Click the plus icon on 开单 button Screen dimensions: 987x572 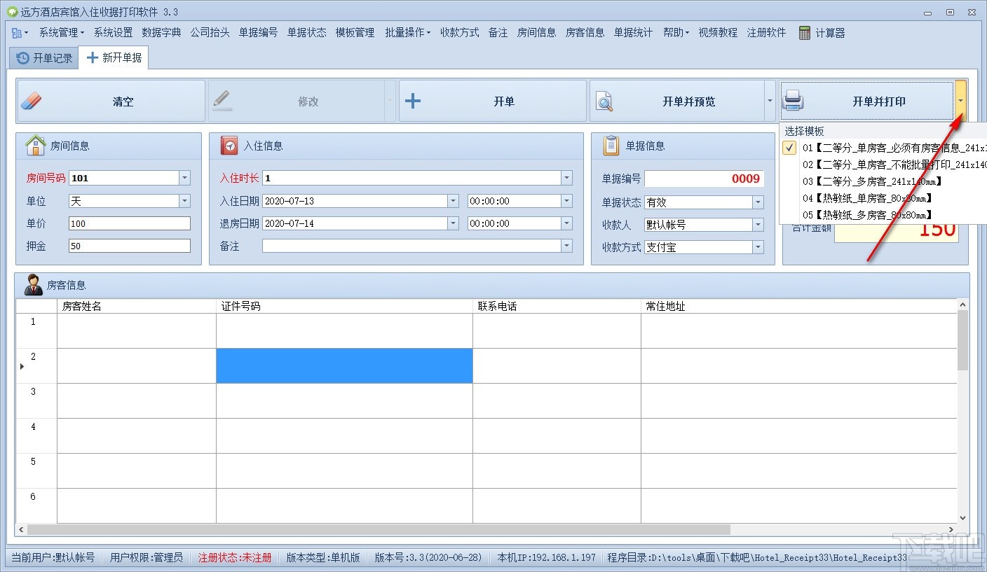(x=413, y=102)
